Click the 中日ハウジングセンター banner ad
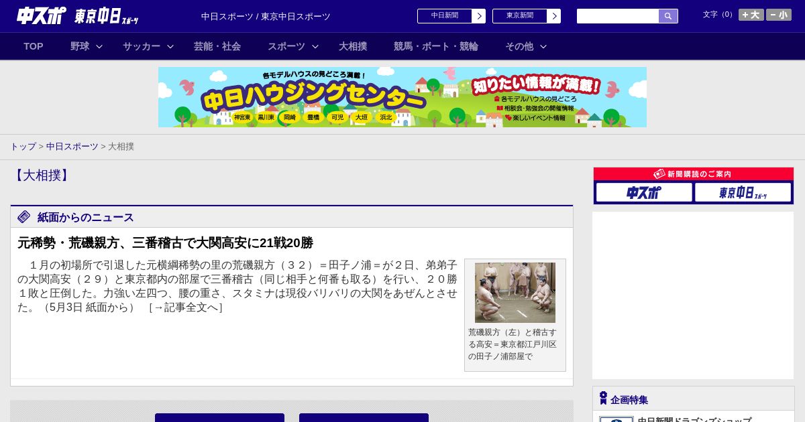Screen dimensions: 805x422 click(402, 97)
